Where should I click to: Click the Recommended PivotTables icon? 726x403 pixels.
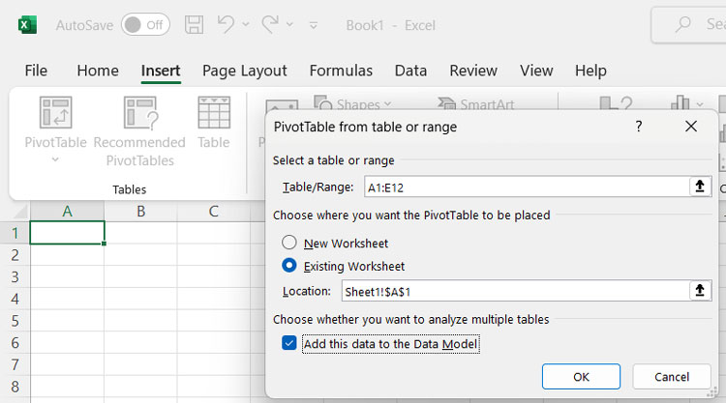[x=139, y=113]
